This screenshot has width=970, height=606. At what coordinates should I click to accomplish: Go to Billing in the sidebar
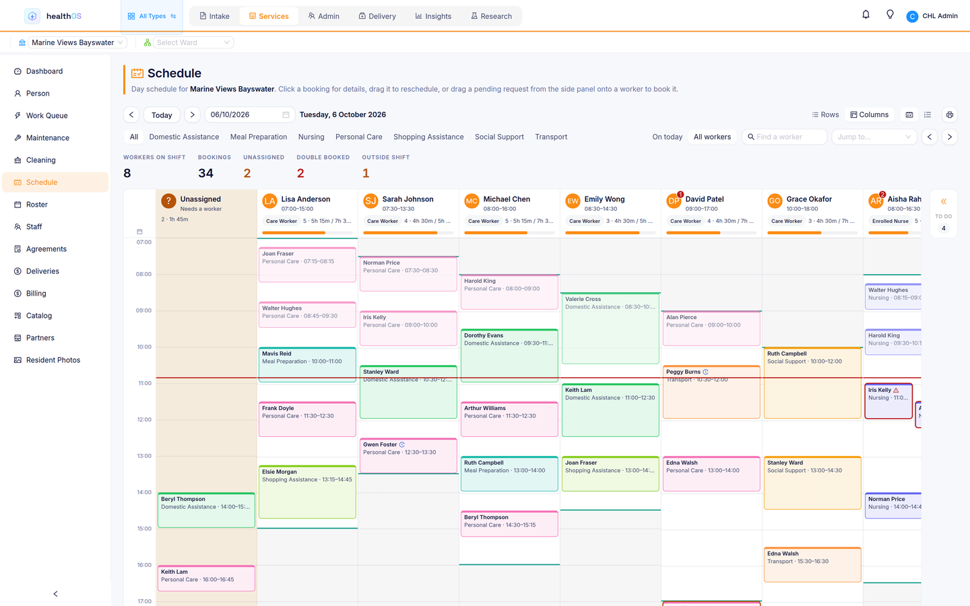click(55, 294)
